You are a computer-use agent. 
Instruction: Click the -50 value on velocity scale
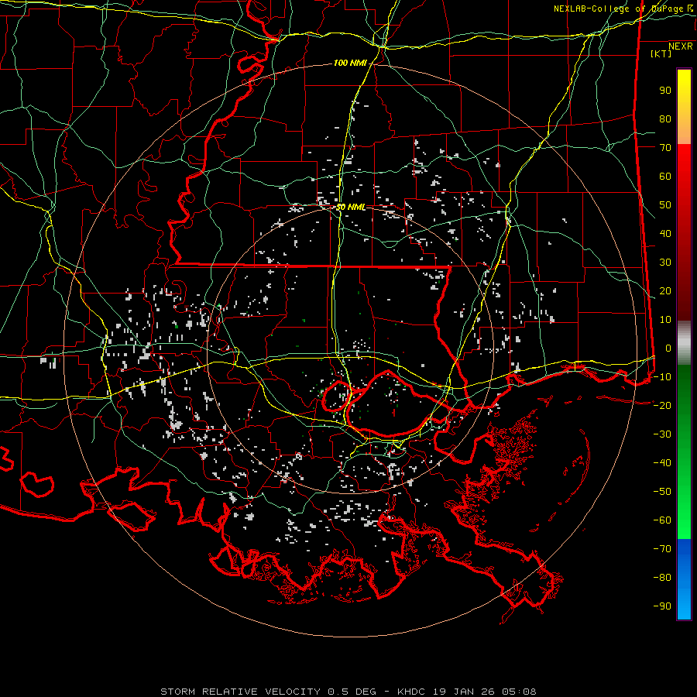click(x=662, y=492)
